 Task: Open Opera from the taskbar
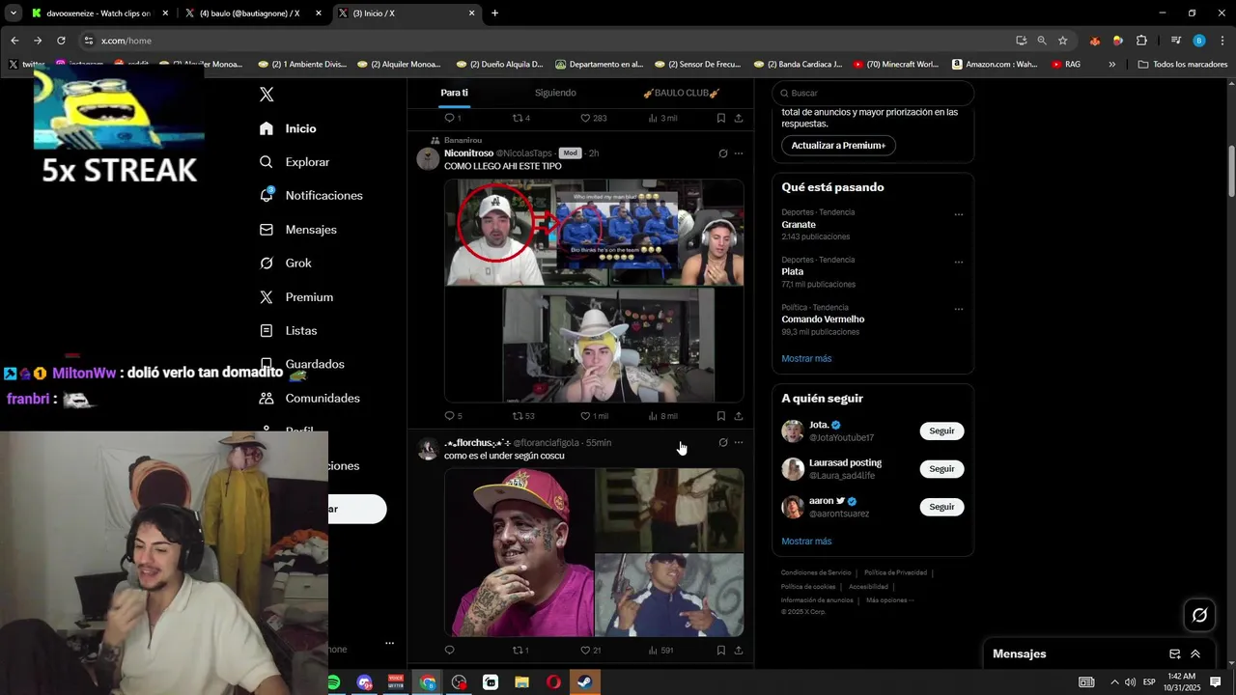(x=553, y=682)
